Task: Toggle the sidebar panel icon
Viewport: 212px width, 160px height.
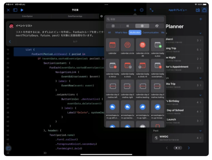Action: pyautogui.click(x=15, y=10)
